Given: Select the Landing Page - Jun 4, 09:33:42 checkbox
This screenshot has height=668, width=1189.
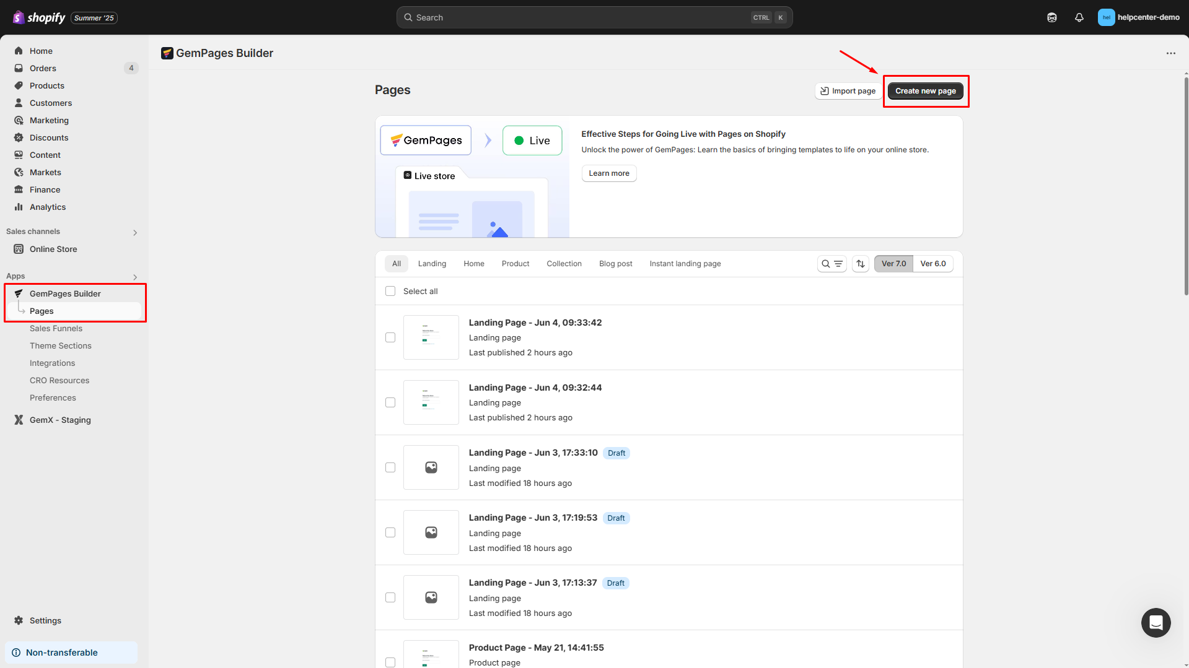Looking at the screenshot, I should coord(390,337).
